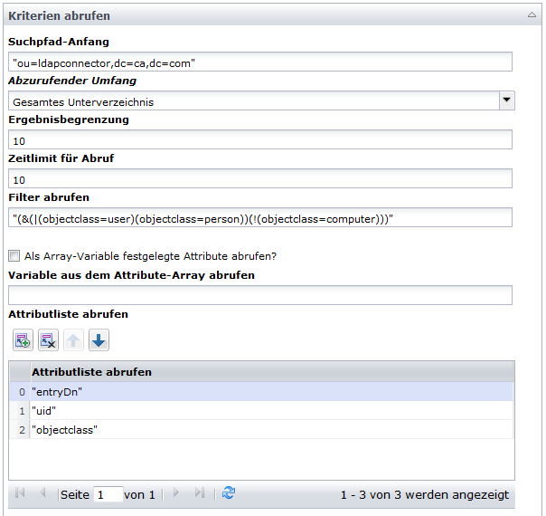Screen dimensions: 546x516
Task: Go to previous grid page
Action: pyautogui.click(x=42, y=493)
